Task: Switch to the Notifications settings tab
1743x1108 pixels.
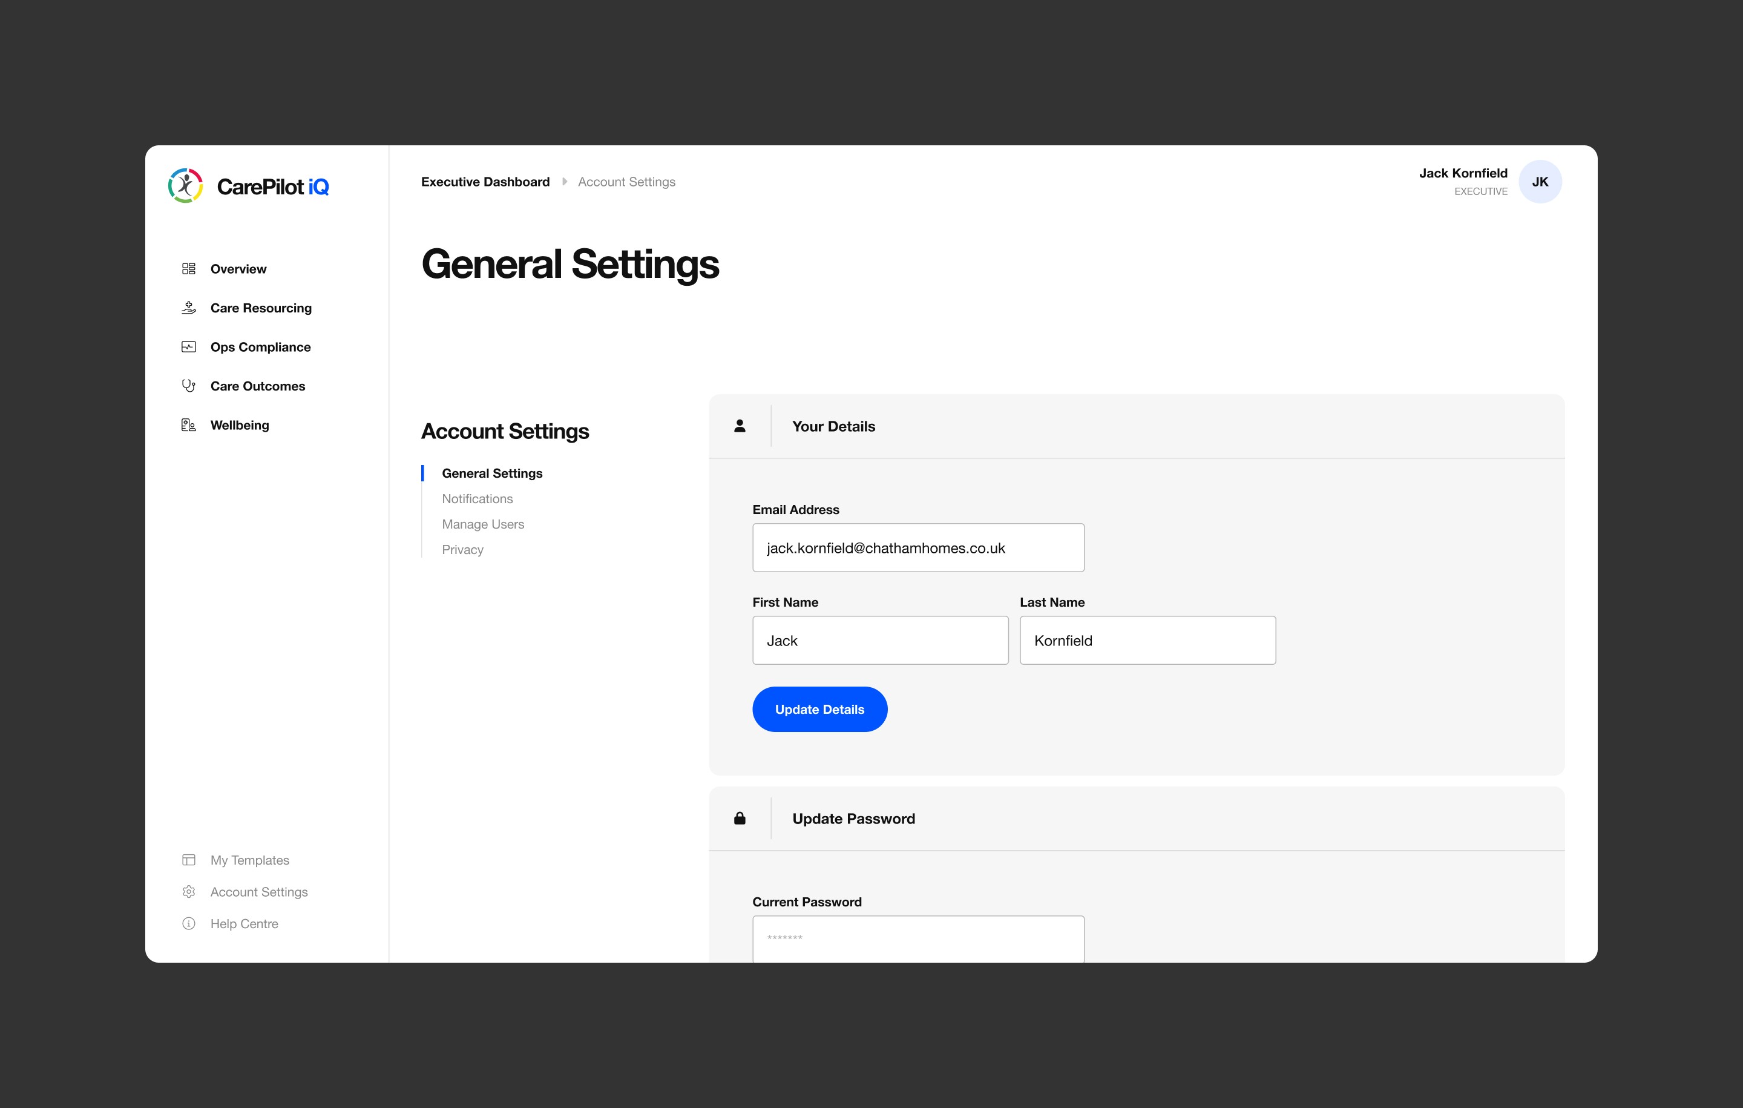Action: [x=477, y=499]
